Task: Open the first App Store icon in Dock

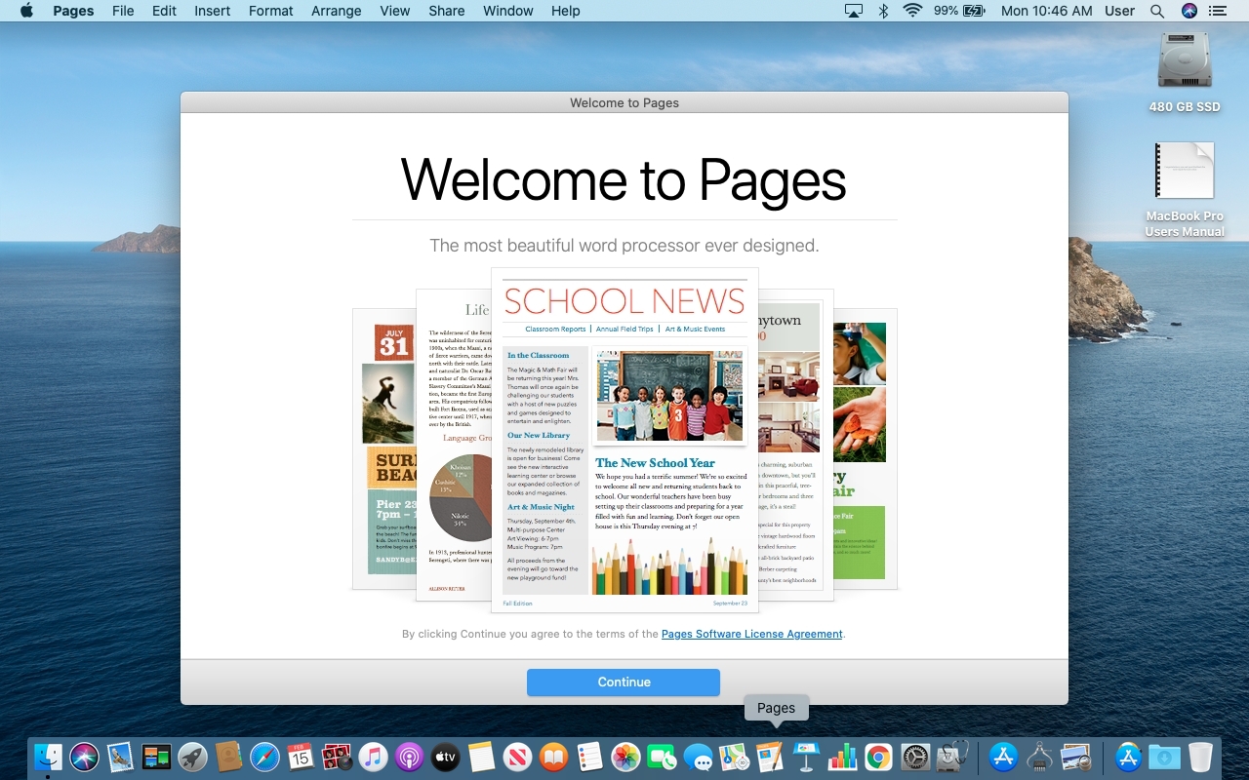Action: pyautogui.click(x=1003, y=757)
